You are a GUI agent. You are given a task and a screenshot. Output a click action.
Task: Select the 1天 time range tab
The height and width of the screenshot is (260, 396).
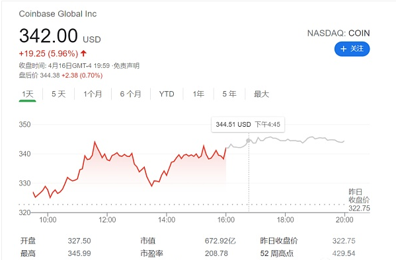28,94
